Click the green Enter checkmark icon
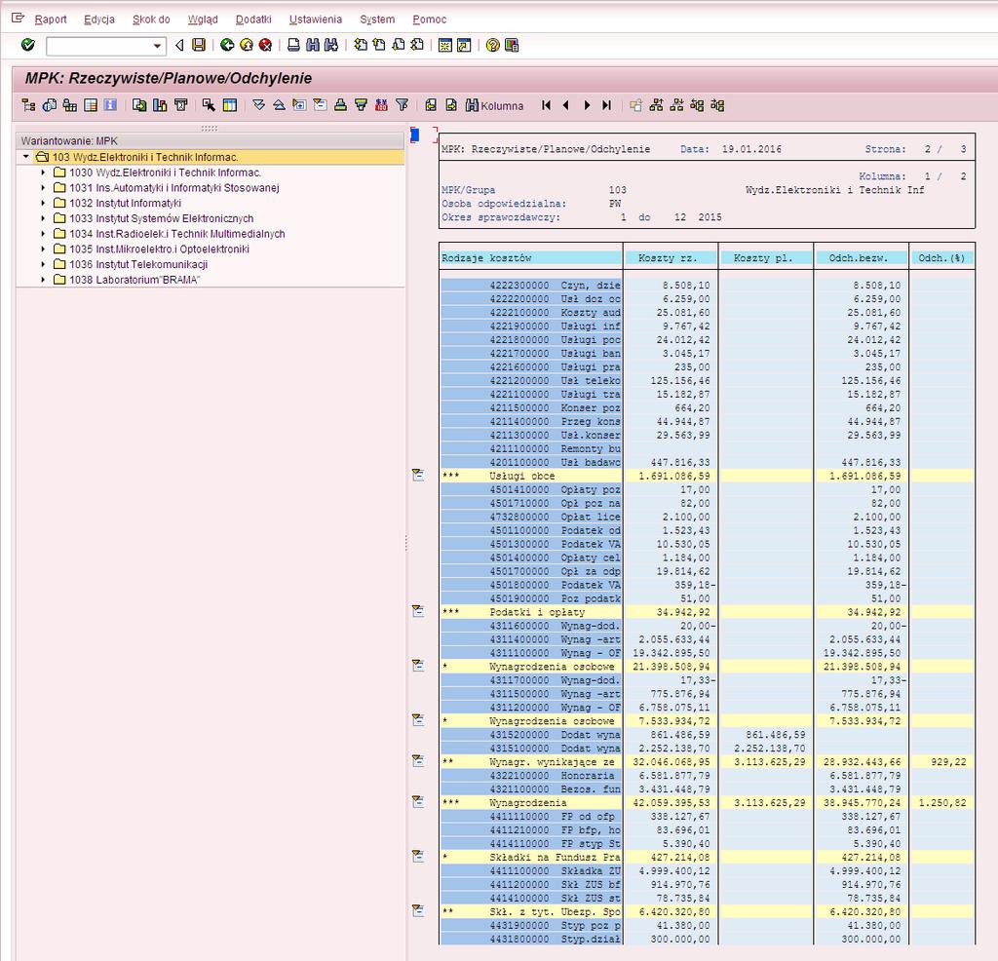The image size is (998, 961). point(27,45)
